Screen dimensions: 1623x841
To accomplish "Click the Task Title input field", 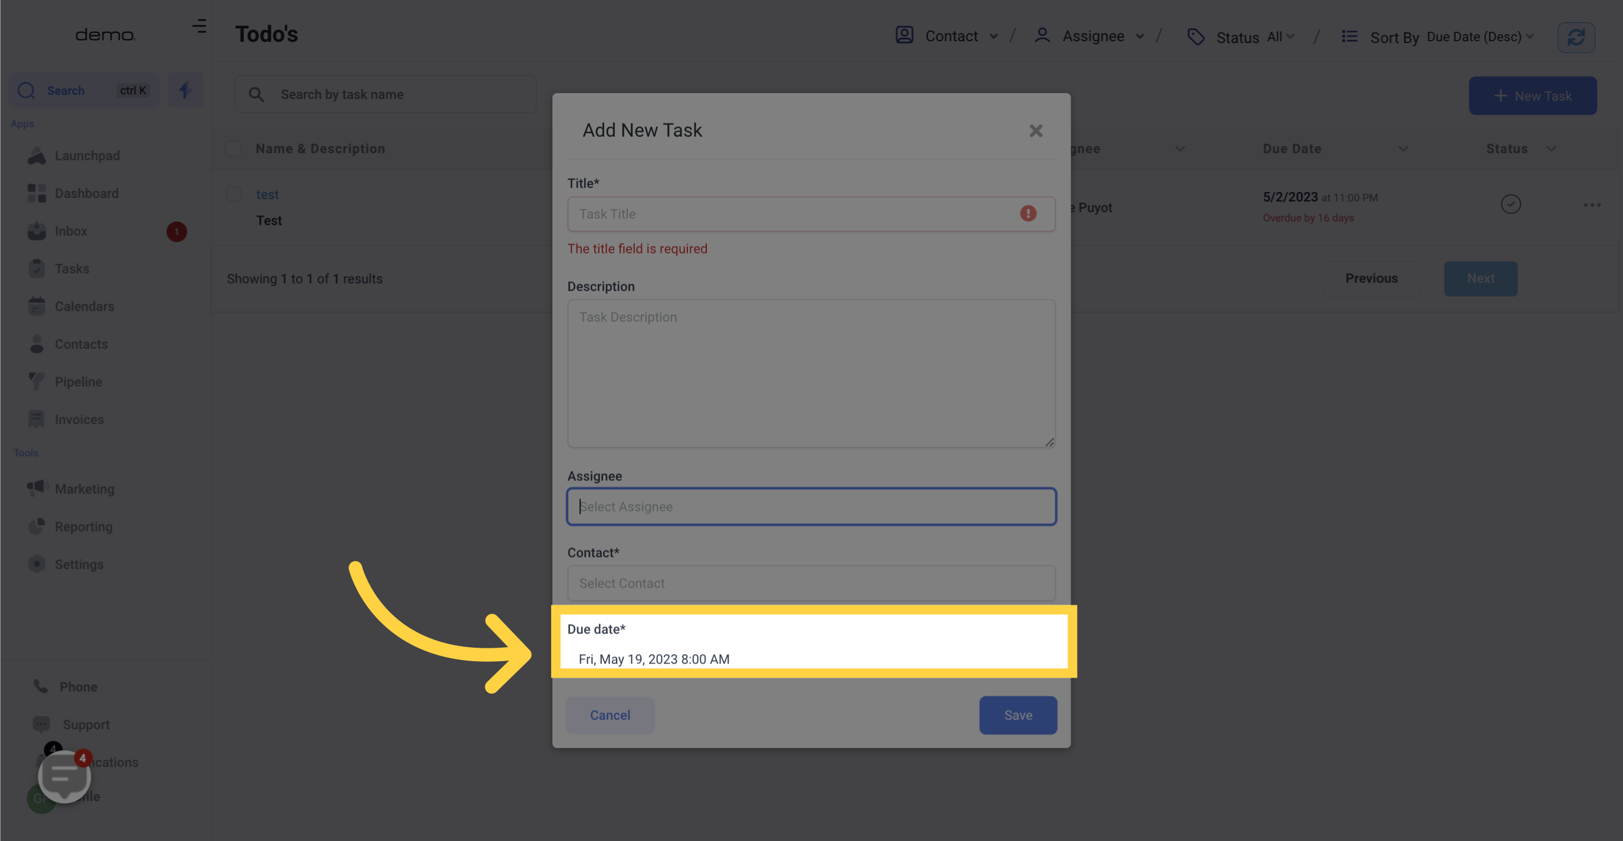I will click(811, 214).
